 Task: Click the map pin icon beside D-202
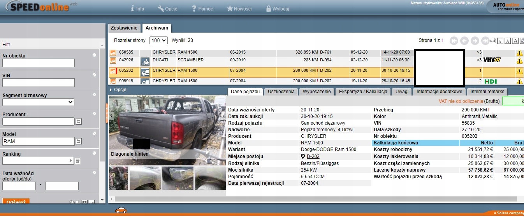(303, 156)
